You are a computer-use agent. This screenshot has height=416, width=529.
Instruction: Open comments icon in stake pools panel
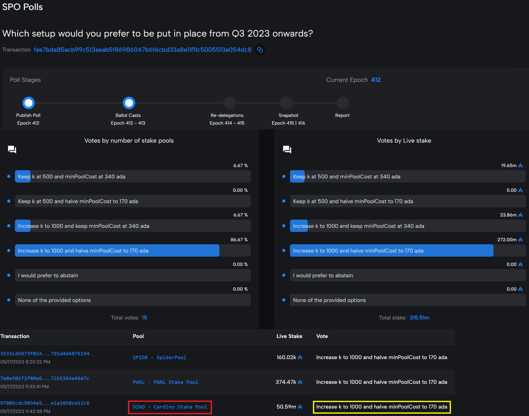pyautogui.click(x=12, y=150)
